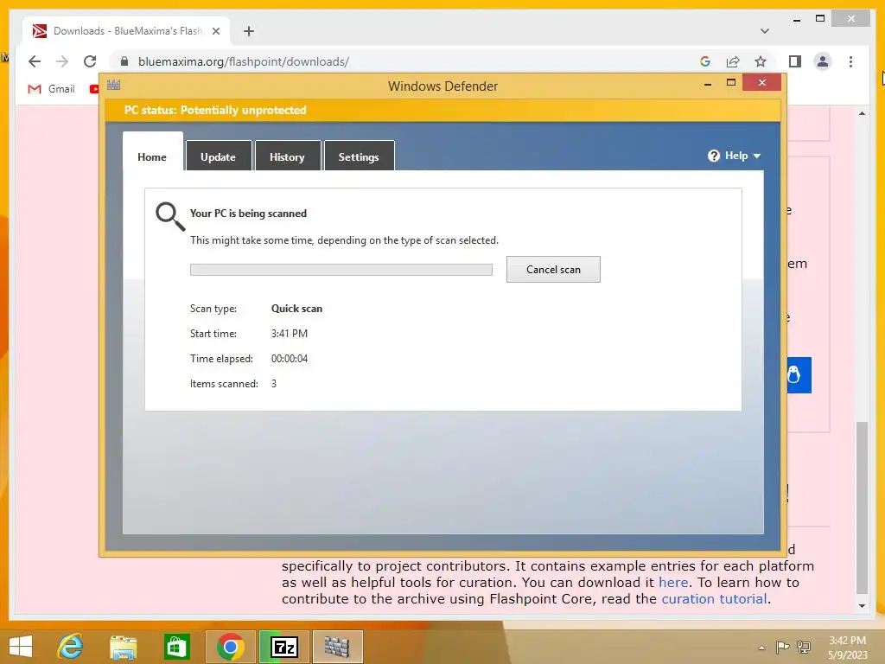The height and width of the screenshot is (664, 885).
Task: Open the Chrome profile avatar
Action: click(x=823, y=61)
